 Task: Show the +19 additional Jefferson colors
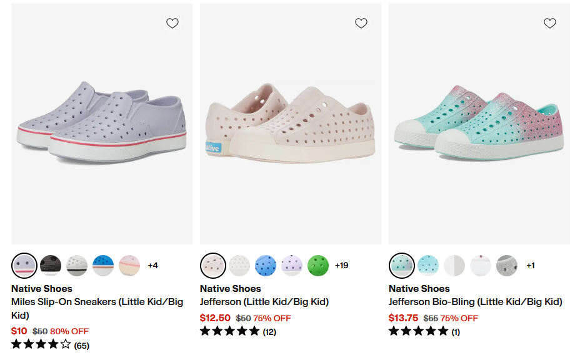coord(341,265)
